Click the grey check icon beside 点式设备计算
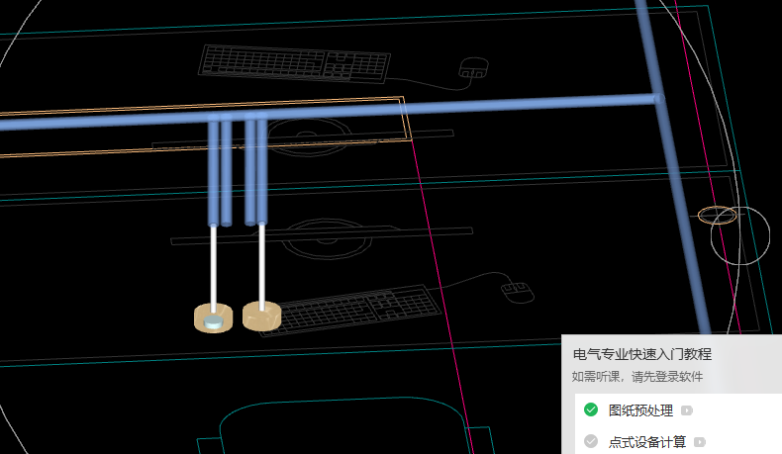Screen dimensions: 782x454 (591, 441)
